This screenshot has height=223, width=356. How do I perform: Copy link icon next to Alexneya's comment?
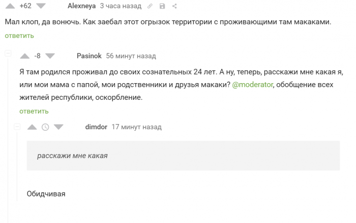150,7
